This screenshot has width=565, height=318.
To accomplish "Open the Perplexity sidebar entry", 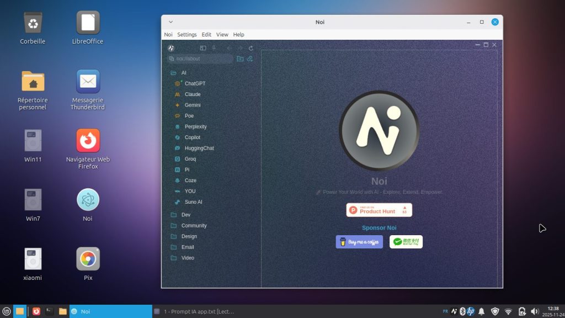I will click(x=195, y=126).
